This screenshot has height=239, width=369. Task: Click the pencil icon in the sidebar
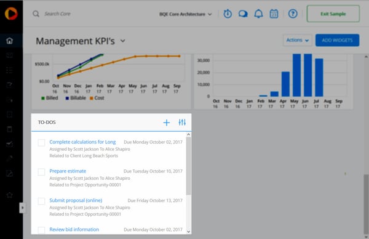(9, 158)
